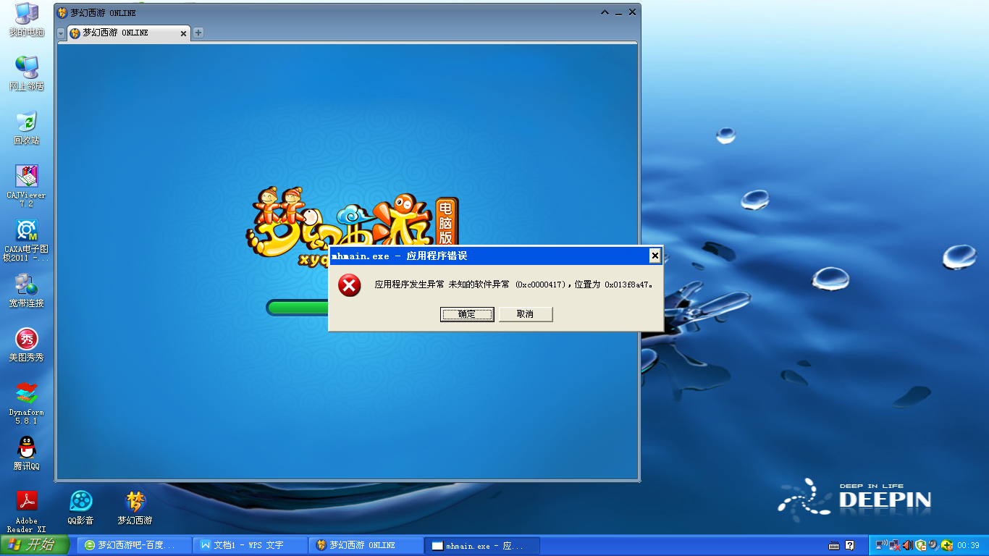Open the wireless network tray icon
Screen dimensions: 989x556
881,545
